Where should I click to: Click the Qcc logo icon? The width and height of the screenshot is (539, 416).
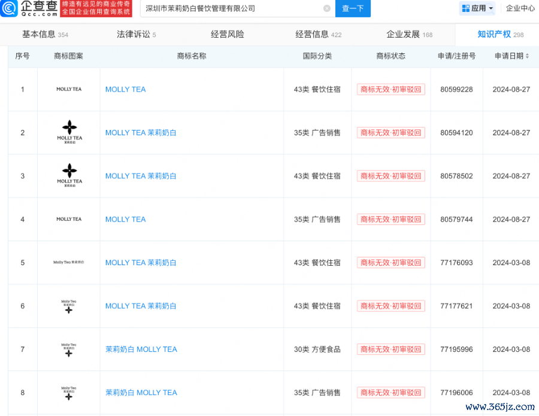click(x=8, y=8)
